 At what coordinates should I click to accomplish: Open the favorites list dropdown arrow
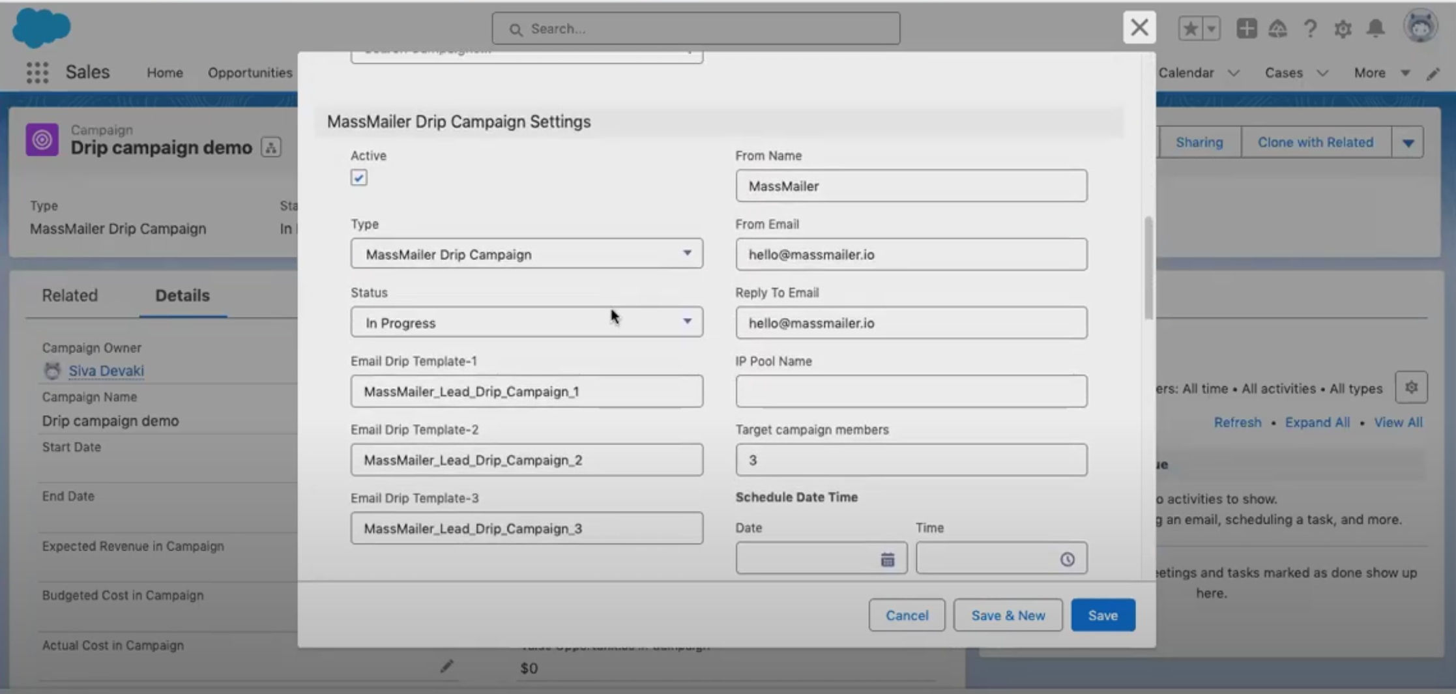click(x=1211, y=29)
